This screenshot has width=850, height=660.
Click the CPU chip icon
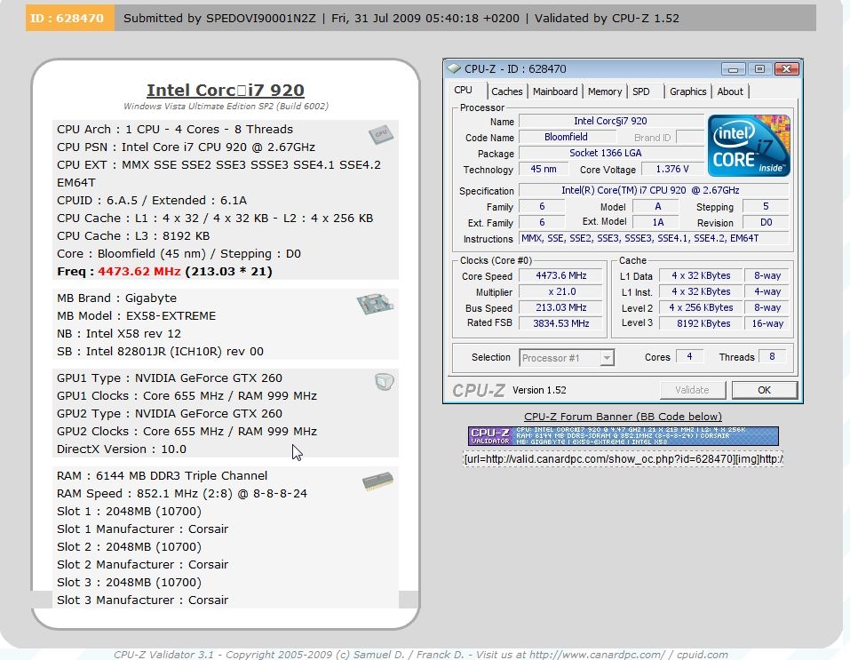[x=380, y=134]
